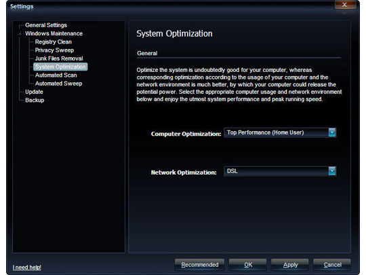The height and width of the screenshot is (275, 366).
Task: Apply the current settings
Action: pos(290,265)
